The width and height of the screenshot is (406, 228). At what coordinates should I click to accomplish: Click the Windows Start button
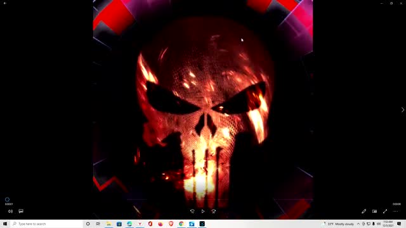[5, 224]
